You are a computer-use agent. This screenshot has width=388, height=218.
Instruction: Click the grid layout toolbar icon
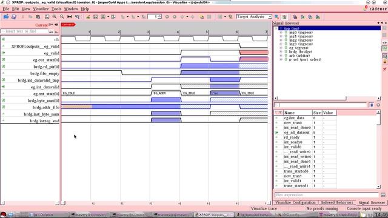coord(96,17)
